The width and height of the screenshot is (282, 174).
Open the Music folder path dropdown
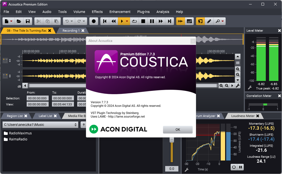click(40, 125)
